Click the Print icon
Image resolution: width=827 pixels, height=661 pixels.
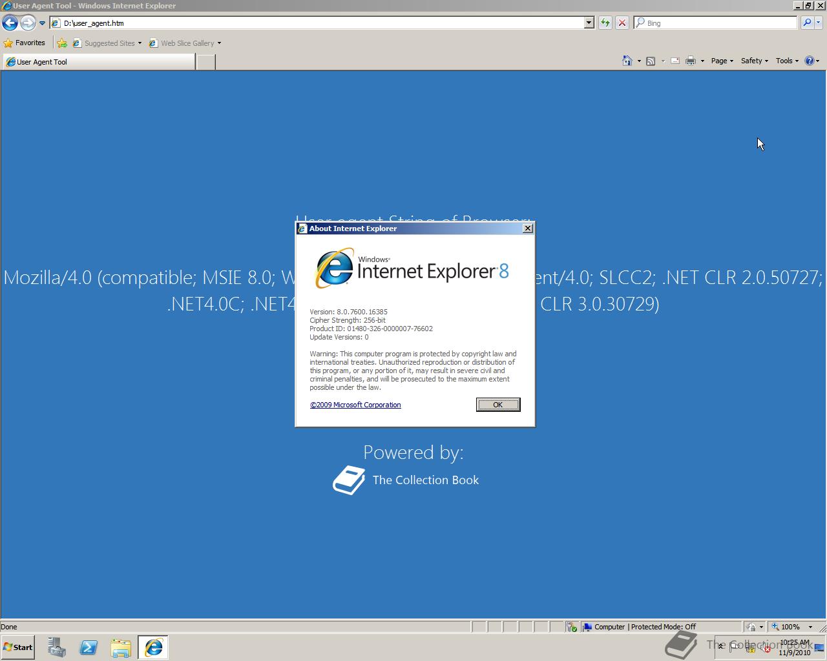tap(691, 61)
